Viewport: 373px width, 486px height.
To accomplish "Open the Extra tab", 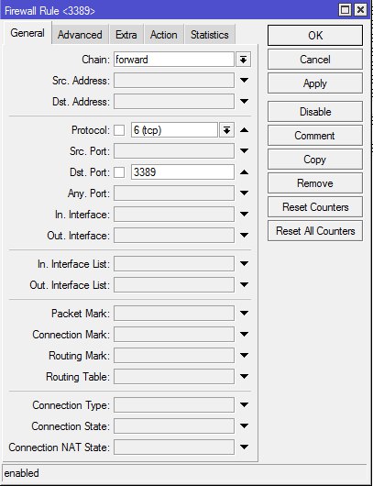I will [126, 35].
